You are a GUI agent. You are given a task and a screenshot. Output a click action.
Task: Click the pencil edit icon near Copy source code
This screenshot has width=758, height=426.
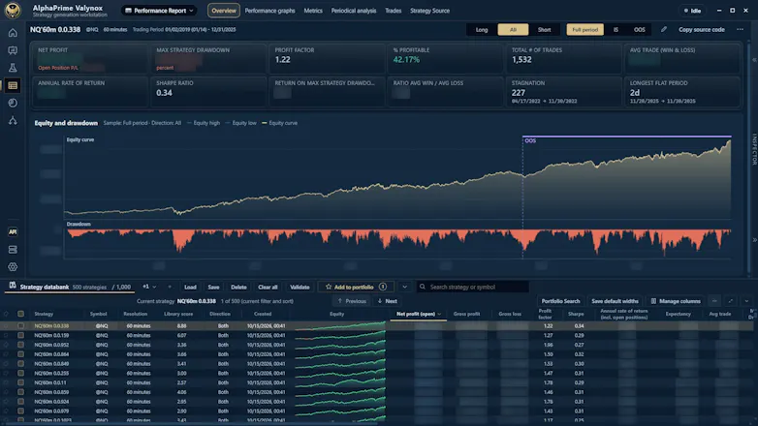[664, 29]
